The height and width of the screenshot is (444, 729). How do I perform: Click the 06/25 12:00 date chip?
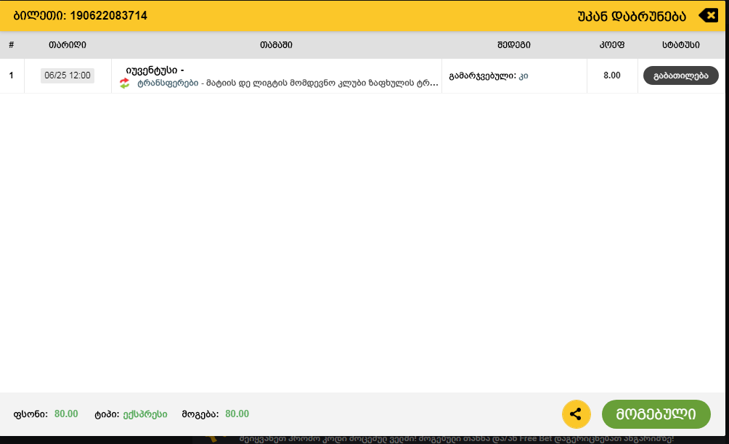pyautogui.click(x=67, y=75)
